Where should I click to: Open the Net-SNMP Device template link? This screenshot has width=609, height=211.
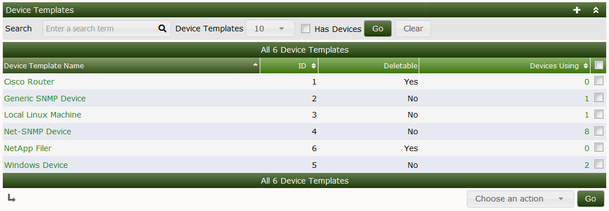click(38, 132)
